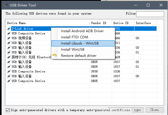Screen dimensions: 168x115
Task: Click the Close button at bottom right
Action: click(155, 110)
